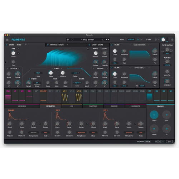This screenshot has width=179, height=179.
Task: Click the undo arrow icon
Action: coord(156,142)
